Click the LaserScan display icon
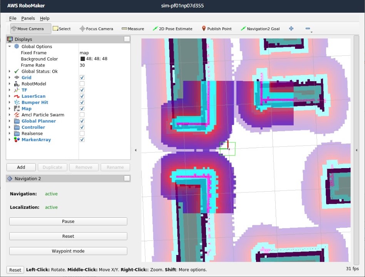The width and height of the screenshot is (365, 277). coord(17,96)
